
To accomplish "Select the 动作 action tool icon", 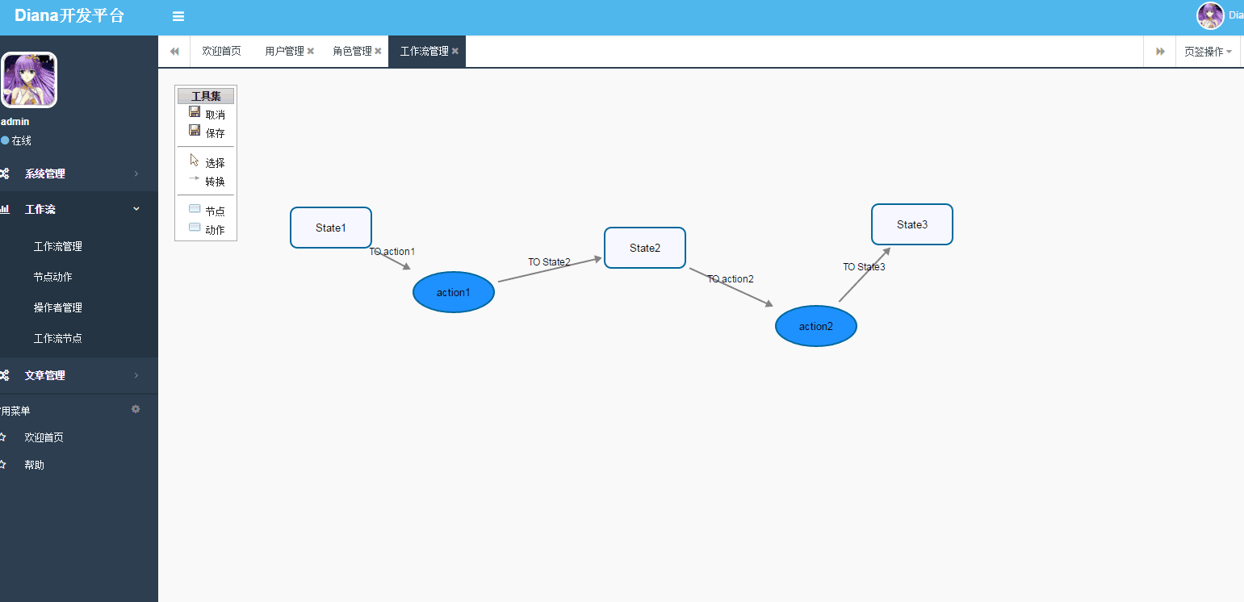I will pos(195,227).
